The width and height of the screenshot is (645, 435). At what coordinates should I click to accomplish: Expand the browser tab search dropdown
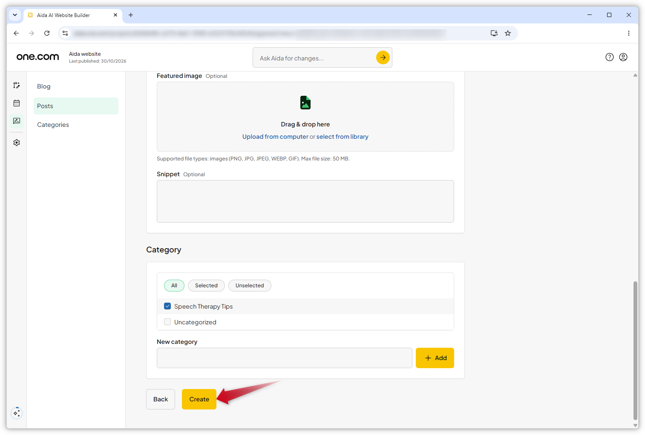pos(15,15)
